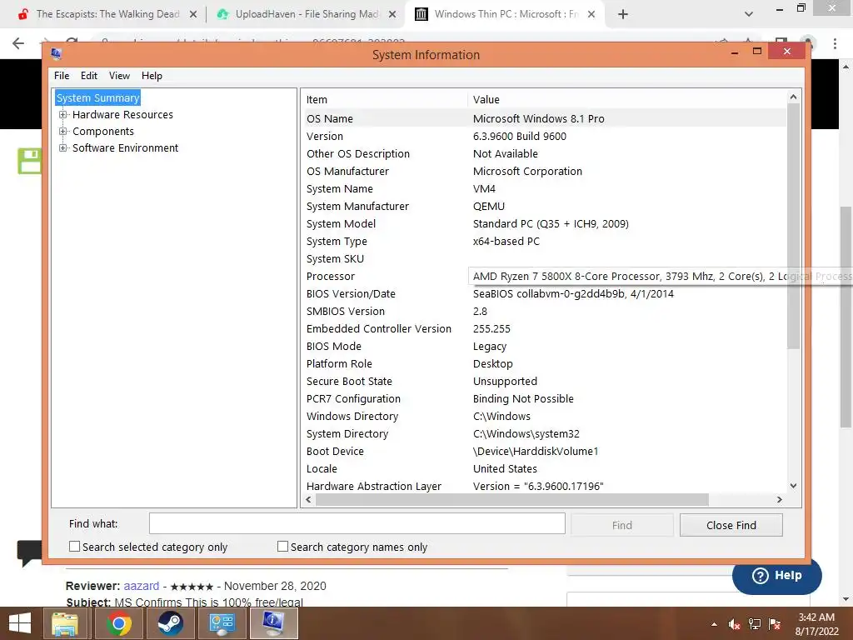Click the Find button

click(x=621, y=525)
